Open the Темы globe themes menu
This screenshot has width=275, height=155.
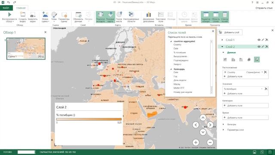click(54, 17)
